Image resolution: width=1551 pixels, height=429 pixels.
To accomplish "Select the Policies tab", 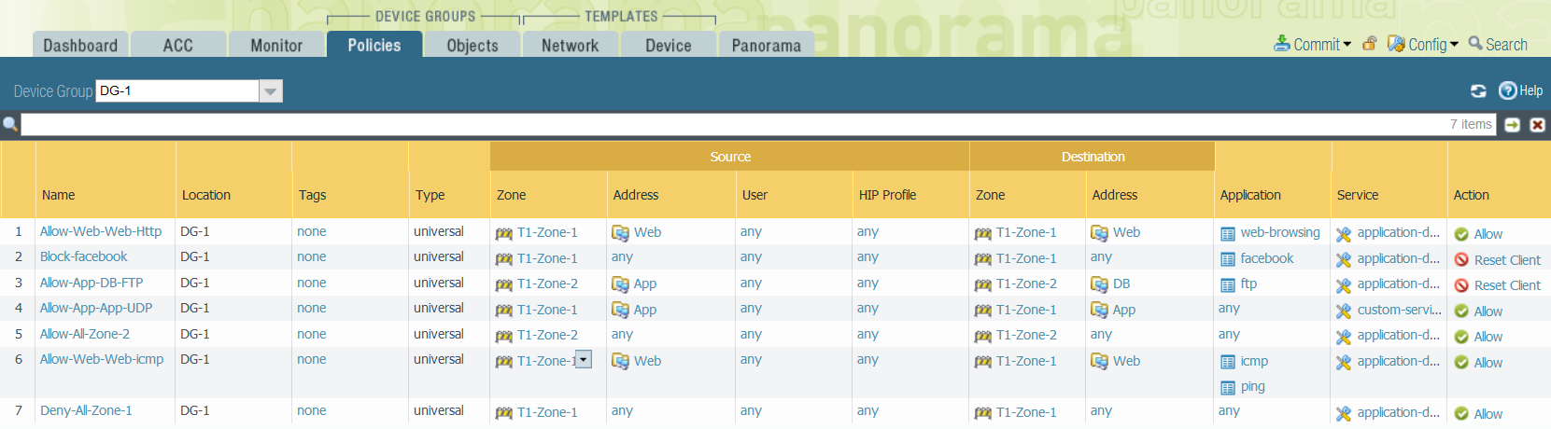I will pos(374,45).
